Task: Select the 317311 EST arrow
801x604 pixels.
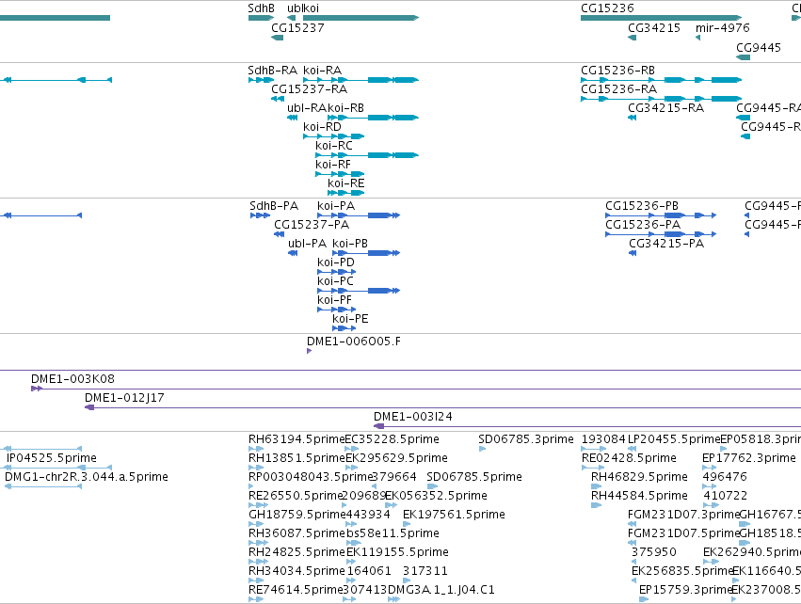Action: (407, 580)
